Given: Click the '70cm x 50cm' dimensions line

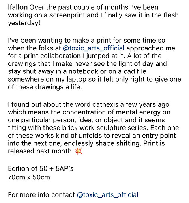Looking at the screenshot, I should (29, 177).
